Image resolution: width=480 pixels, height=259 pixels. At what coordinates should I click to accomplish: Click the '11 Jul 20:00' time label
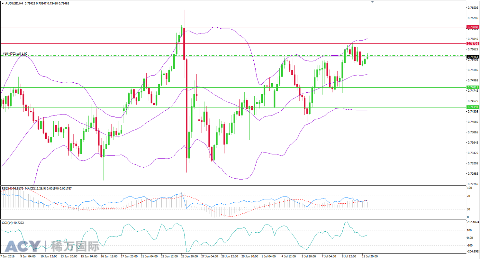[370, 256]
